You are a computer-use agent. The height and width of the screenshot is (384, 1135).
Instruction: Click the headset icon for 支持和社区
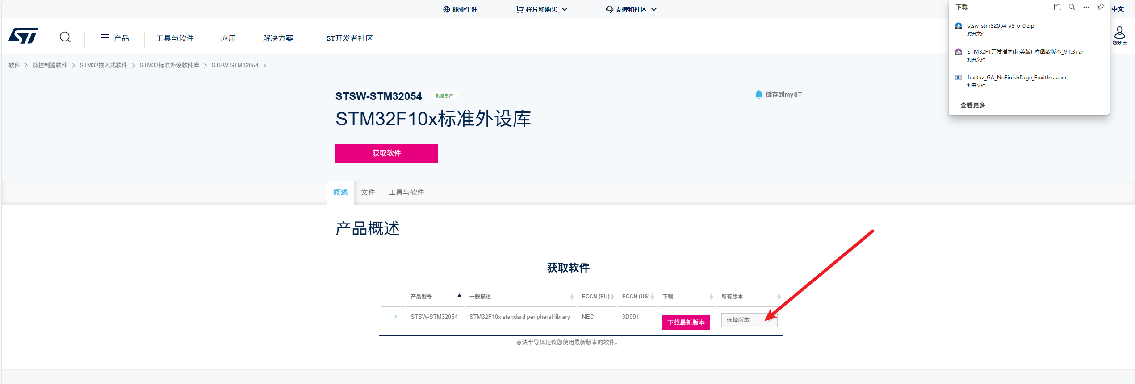pos(609,9)
